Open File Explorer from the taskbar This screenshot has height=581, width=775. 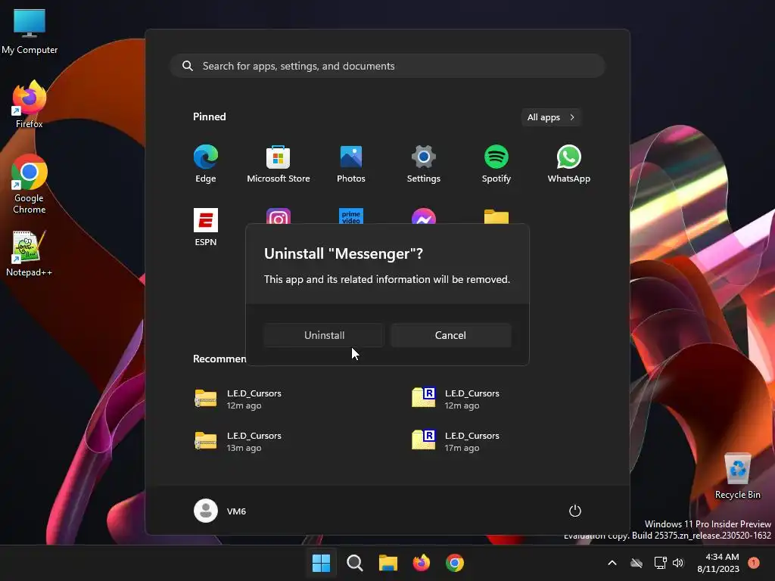(388, 563)
